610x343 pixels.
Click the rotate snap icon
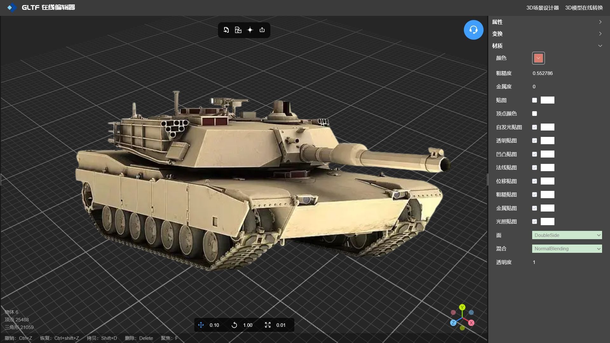pyautogui.click(x=234, y=325)
